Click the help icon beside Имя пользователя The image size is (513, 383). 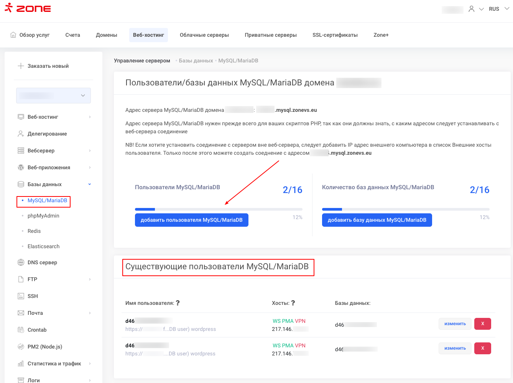point(178,303)
